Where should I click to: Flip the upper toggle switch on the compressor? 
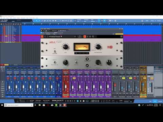pyautogui.click(x=55, y=51)
